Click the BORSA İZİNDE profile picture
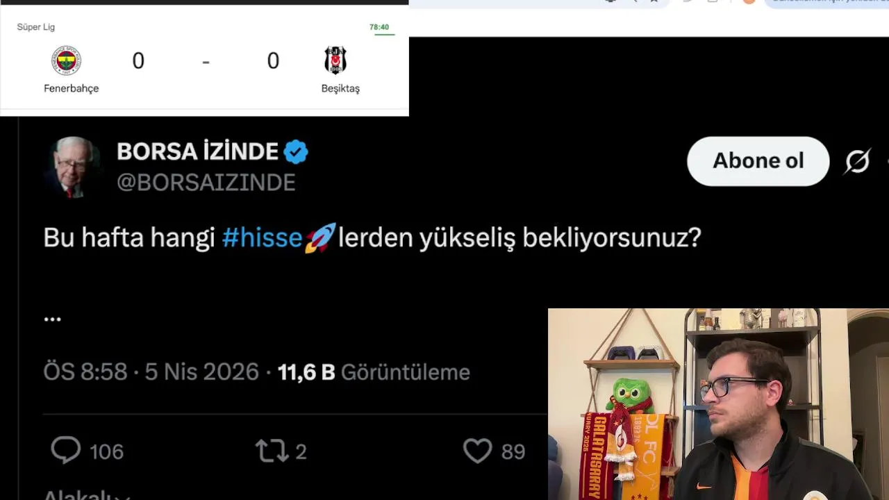 point(72,167)
